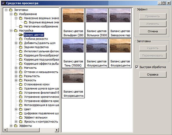Viewport: 172px width, 135px height.
Task: Click folder icon beside Настройка
Action: tap(16, 31)
